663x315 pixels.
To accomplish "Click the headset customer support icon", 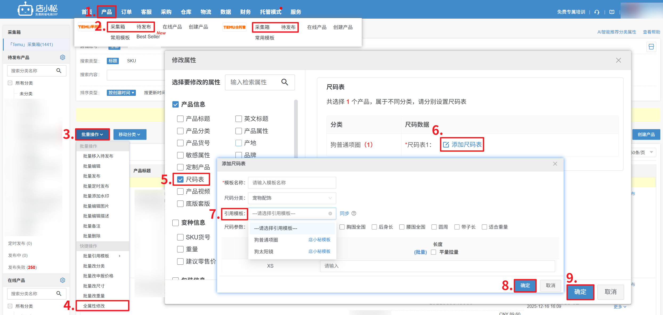I will pyautogui.click(x=597, y=12).
